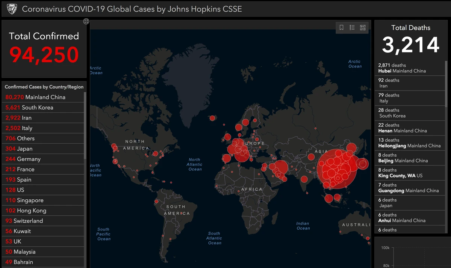Screen dimensions: 451x268
Task: Click the 92 deaths Iran entry
Action: tap(410, 83)
